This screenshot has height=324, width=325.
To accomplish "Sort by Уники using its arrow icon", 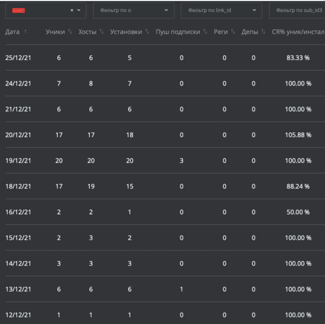I will (70, 32).
